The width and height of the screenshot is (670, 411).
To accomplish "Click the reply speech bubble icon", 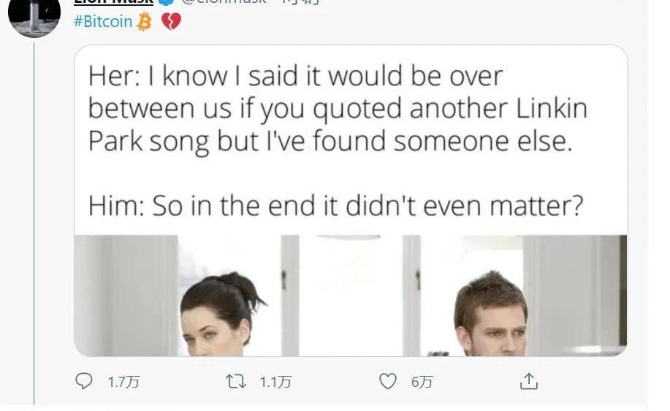I will point(85,381).
